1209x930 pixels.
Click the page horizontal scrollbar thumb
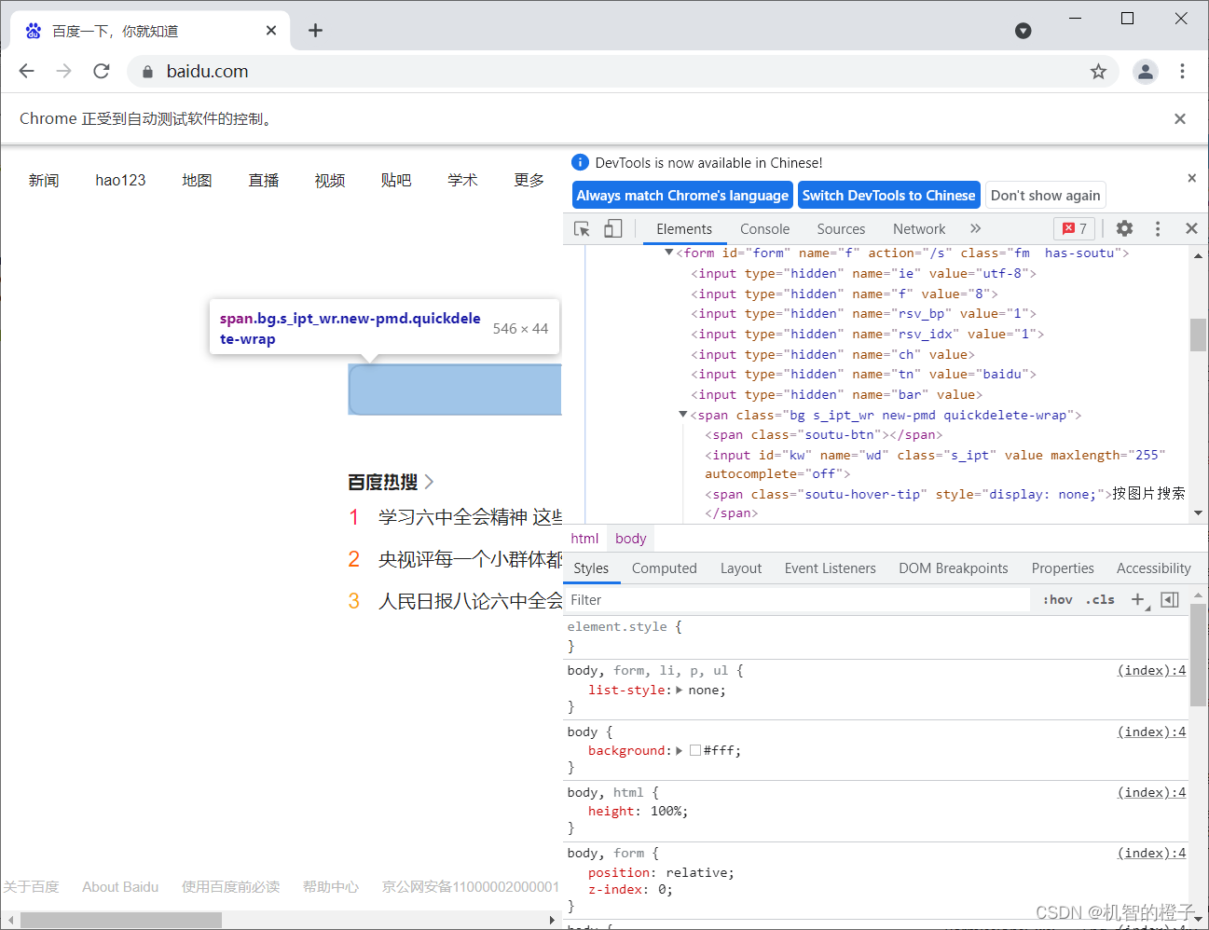point(121,920)
